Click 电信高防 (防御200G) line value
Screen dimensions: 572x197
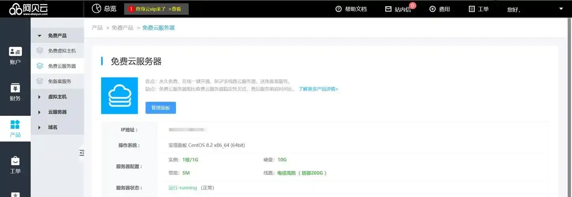[302, 173]
